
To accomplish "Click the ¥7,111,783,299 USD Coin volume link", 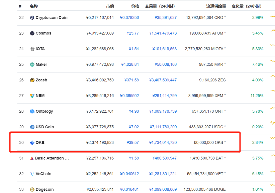I will (163, 127).
